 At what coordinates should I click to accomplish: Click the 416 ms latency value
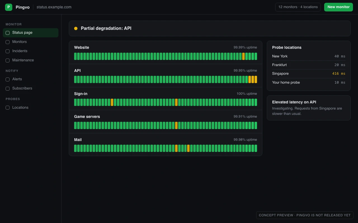click(339, 74)
